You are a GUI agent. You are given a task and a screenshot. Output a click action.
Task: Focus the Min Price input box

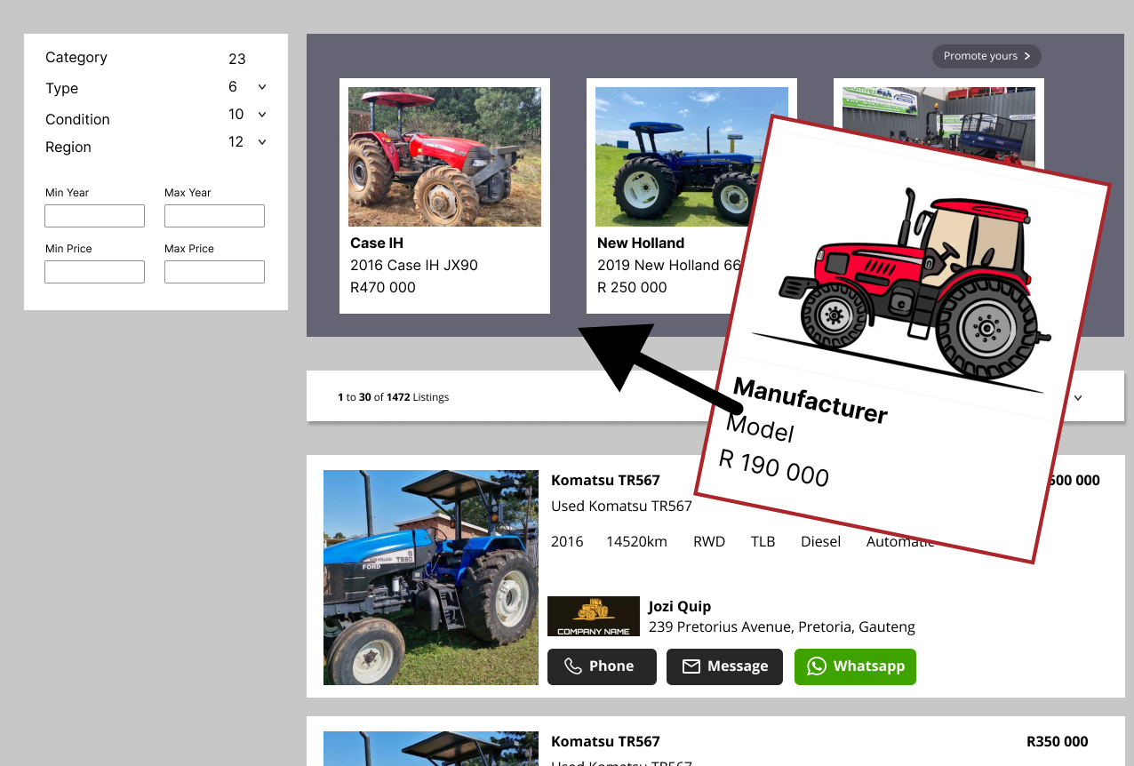click(x=94, y=272)
